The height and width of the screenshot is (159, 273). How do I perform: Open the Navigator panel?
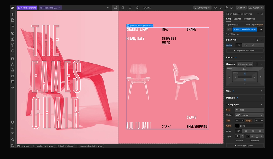tap(12, 26)
